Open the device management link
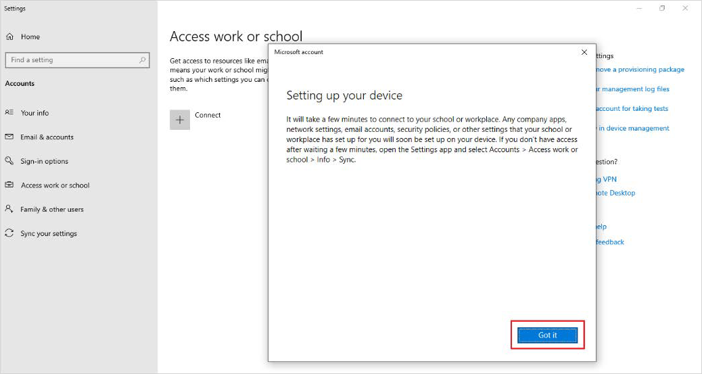The image size is (702, 374). 633,128
